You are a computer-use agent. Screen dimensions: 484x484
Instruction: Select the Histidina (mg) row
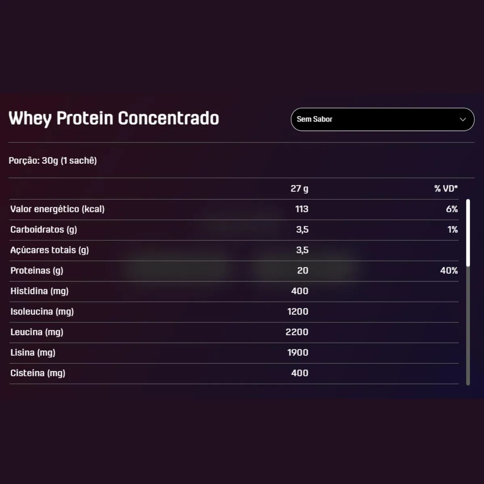coord(234,292)
